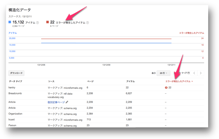Image resolution: width=219 pixels, height=139 pixels.
Task: Click データ タイプ column header
Action: (x=16, y=81)
